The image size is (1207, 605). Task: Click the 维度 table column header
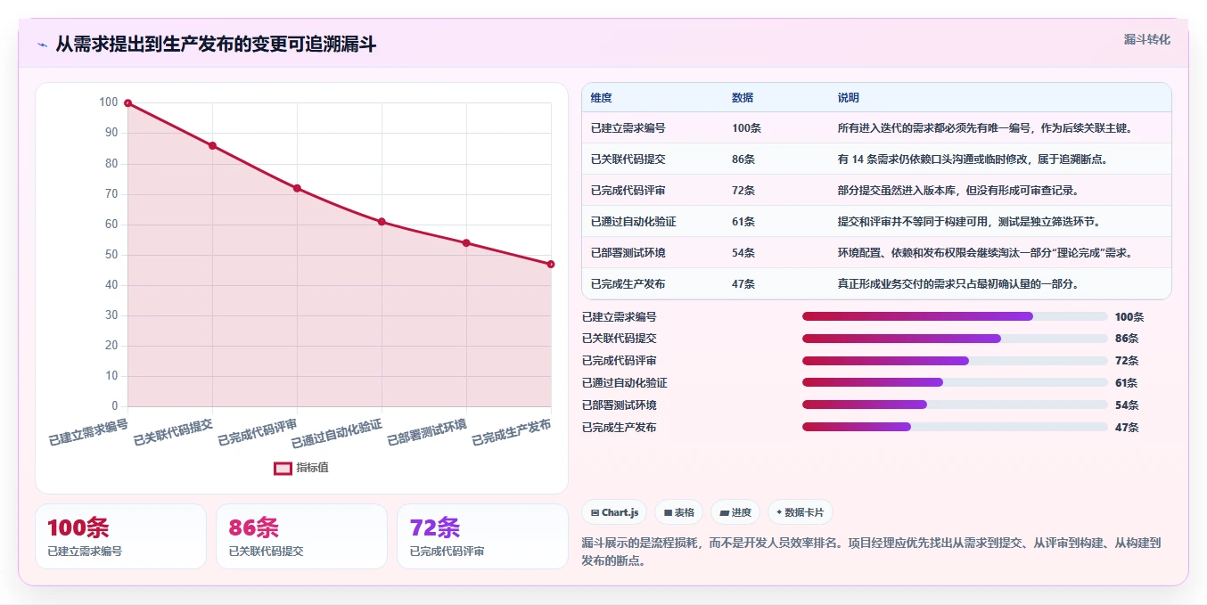(601, 98)
